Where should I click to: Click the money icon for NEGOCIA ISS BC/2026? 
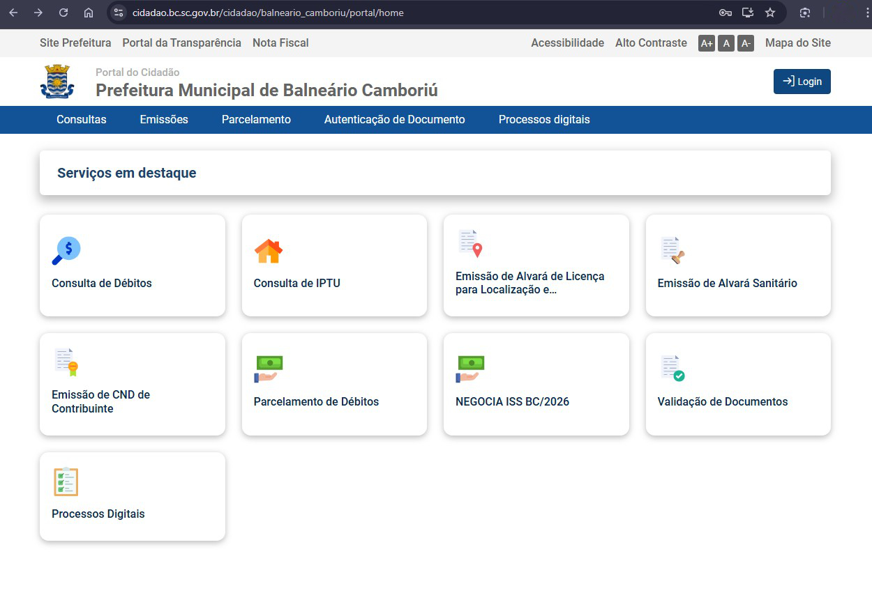(x=470, y=369)
